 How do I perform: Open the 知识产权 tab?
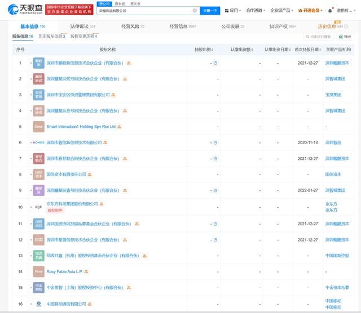pos(283,26)
